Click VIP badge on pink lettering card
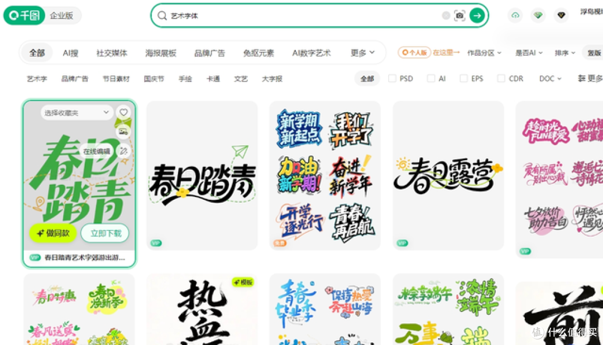603x345 pixels. [525, 251]
